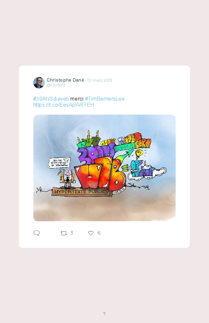Click the reply speech bubble icon
The height and width of the screenshot is (323, 209).
pyautogui.click(x=37, y=233)
